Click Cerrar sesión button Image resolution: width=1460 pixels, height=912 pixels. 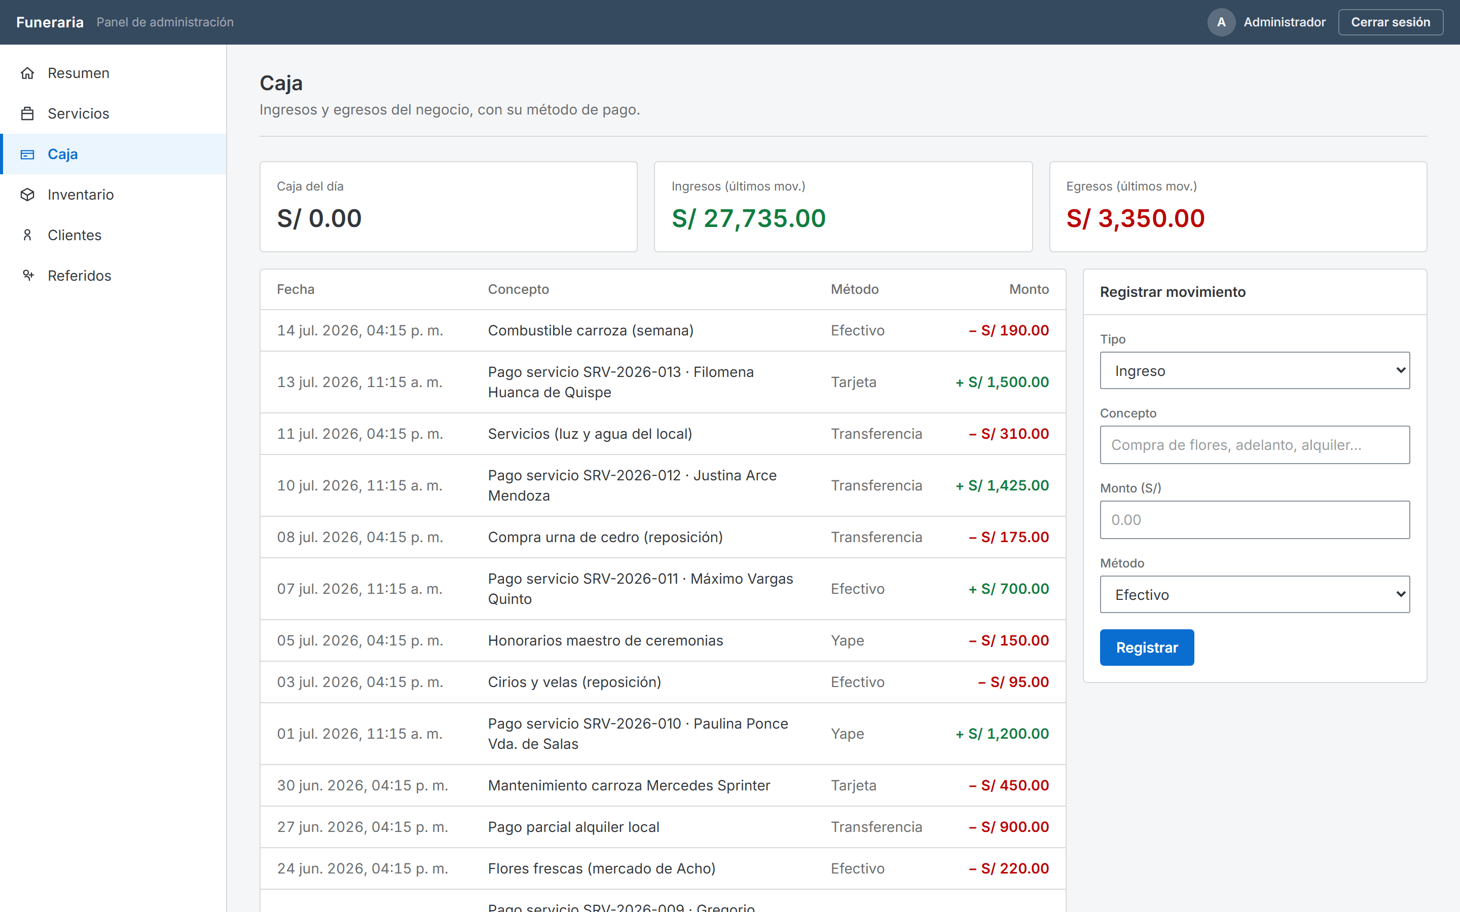tap(1390, 22)
